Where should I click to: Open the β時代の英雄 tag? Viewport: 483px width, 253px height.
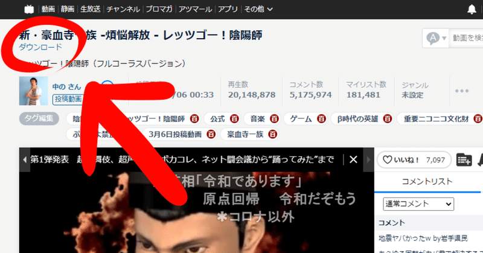point(357,119)
